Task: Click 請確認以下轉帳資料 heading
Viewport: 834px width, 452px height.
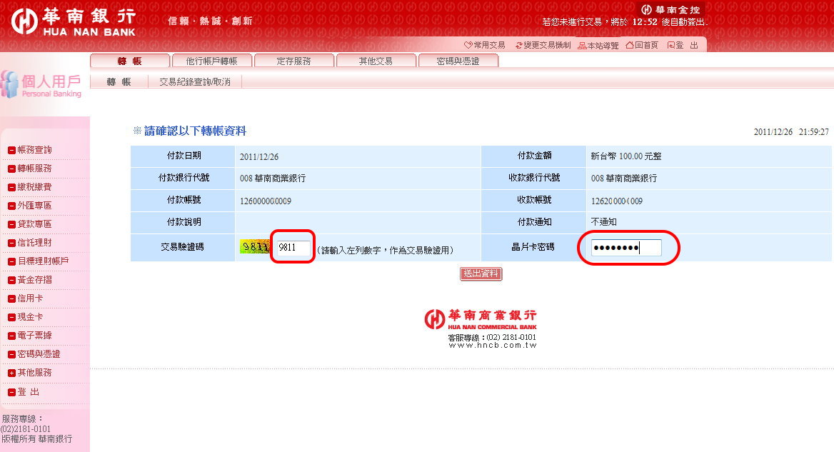Action: (195, 131)
